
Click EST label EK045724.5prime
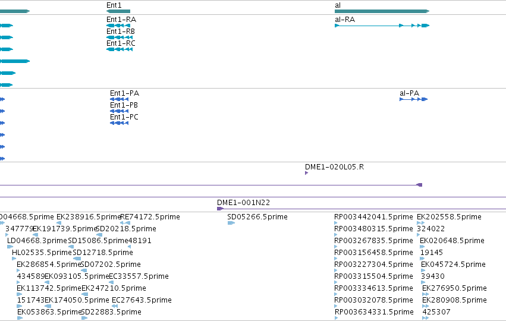coord(453,265)
